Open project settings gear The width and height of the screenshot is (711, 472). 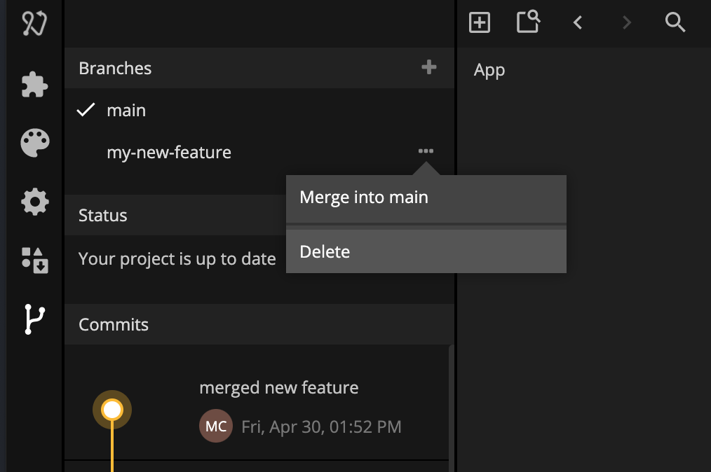[35, 201]
